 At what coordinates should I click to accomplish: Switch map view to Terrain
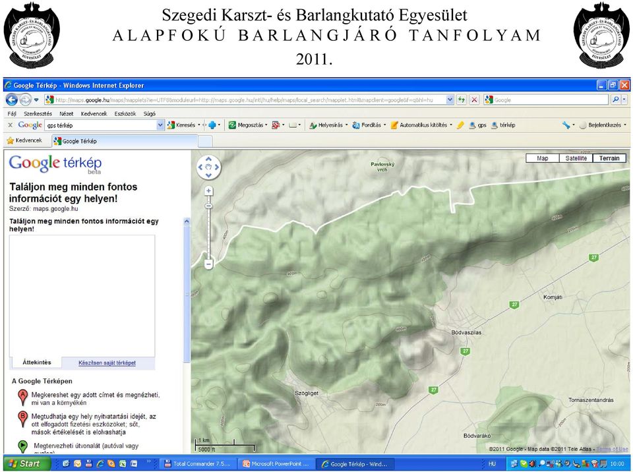609,158
